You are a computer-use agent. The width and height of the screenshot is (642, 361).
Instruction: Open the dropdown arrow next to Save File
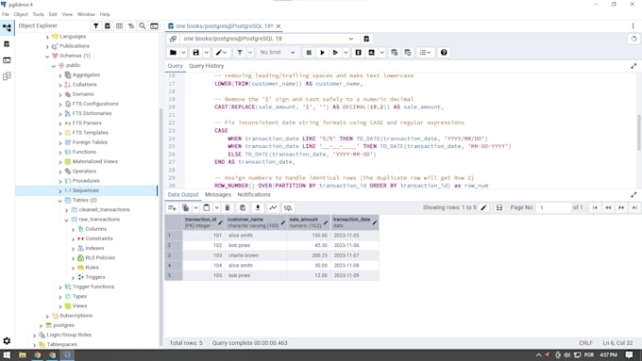(x=207, y=53)
